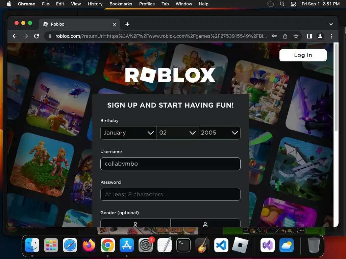The height and width of the screenshot is (259, 346).
Task: Open Firefox from the Dock
Action: tap(89, 245)
